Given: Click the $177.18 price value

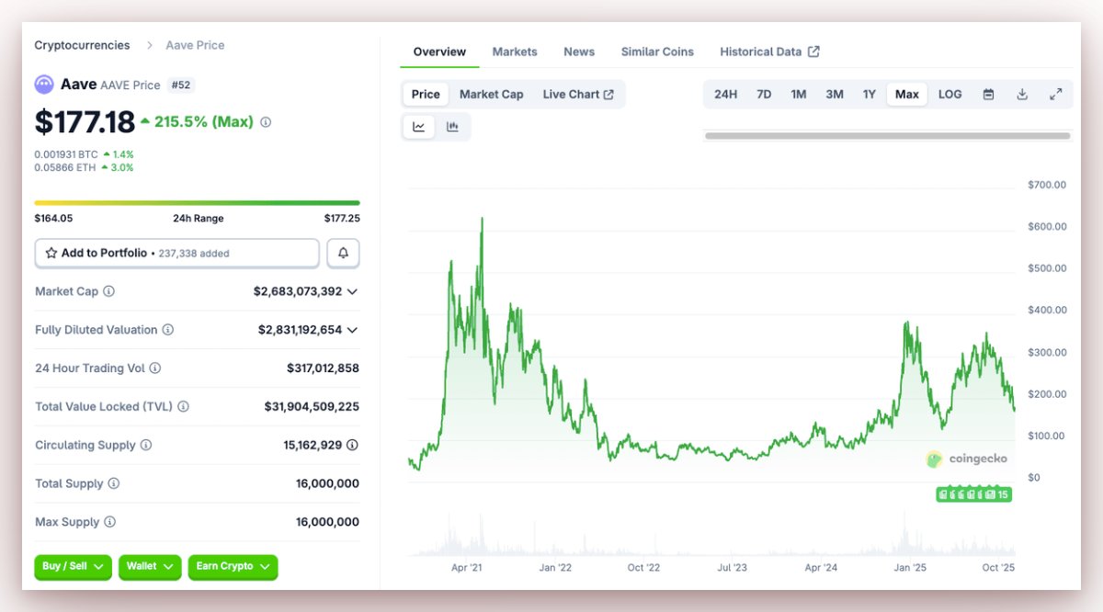Looking at the screenshot, I should pos(85,121).
